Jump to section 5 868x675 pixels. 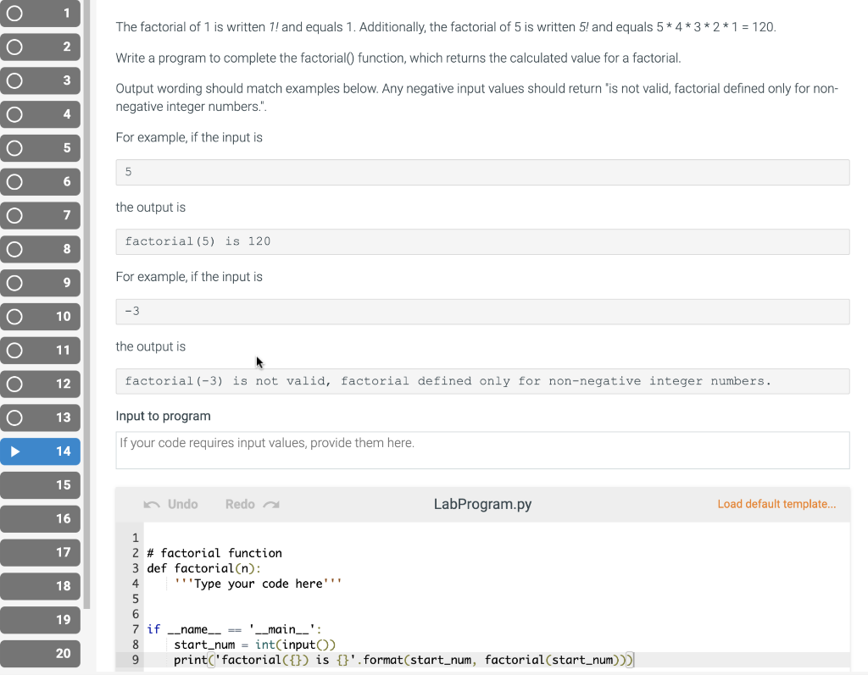[40, 148]
